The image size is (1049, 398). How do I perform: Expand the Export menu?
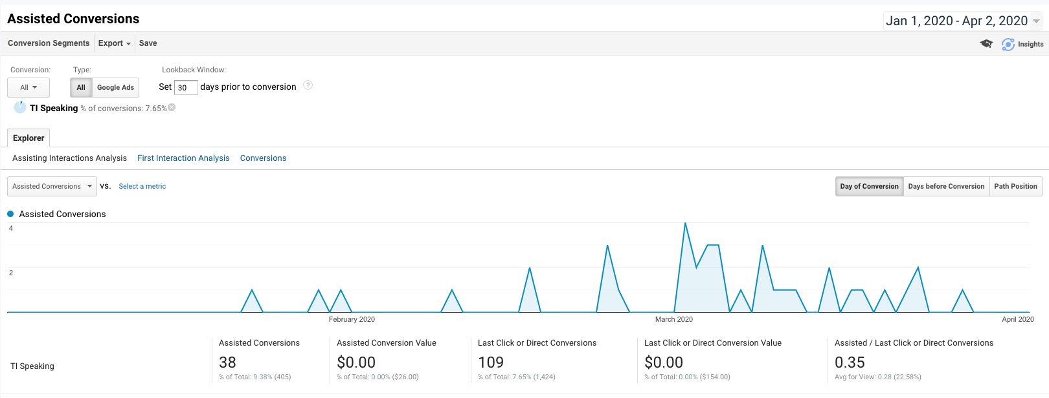click(x=115, y=43)
